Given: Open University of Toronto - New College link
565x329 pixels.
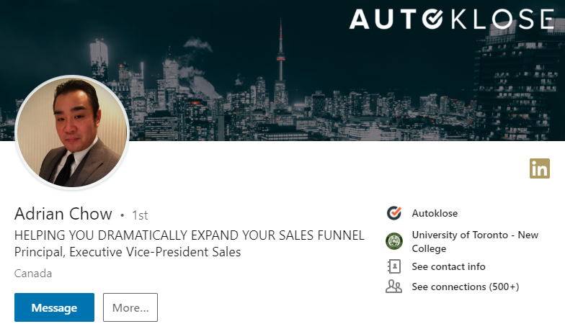Looking at the screenshot, I should click(474, 241).
